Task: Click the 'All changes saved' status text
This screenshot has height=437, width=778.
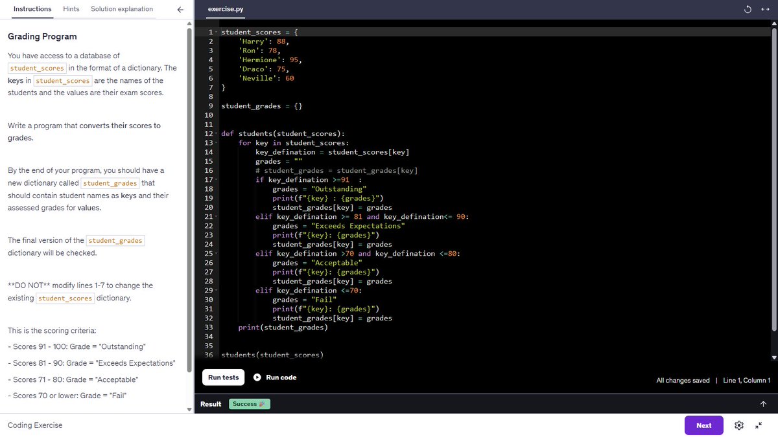Action: click(x=683, y=381)
